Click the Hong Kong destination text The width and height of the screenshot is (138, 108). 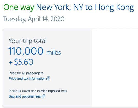(x=114, y=7)
